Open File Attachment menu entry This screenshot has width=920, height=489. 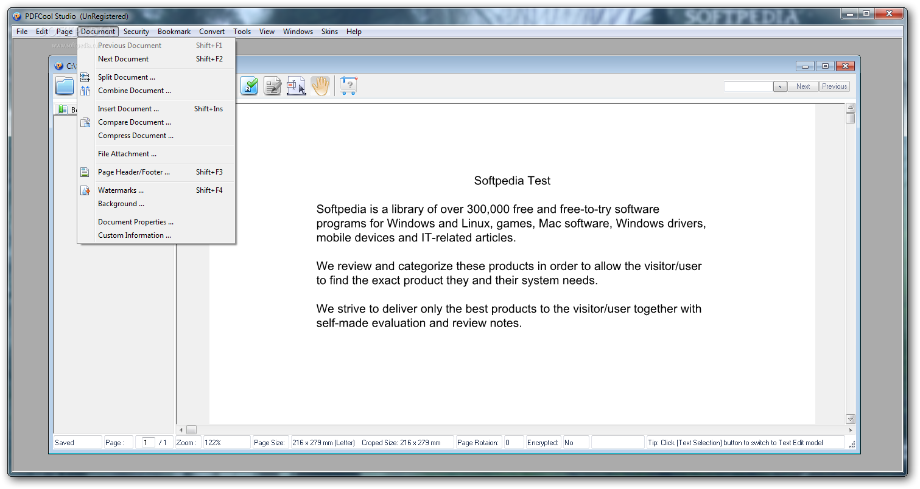click(x=156, y=154)
